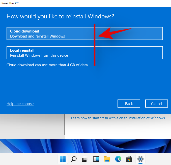Launch File Explorer from taskbar

coord(107,159)
